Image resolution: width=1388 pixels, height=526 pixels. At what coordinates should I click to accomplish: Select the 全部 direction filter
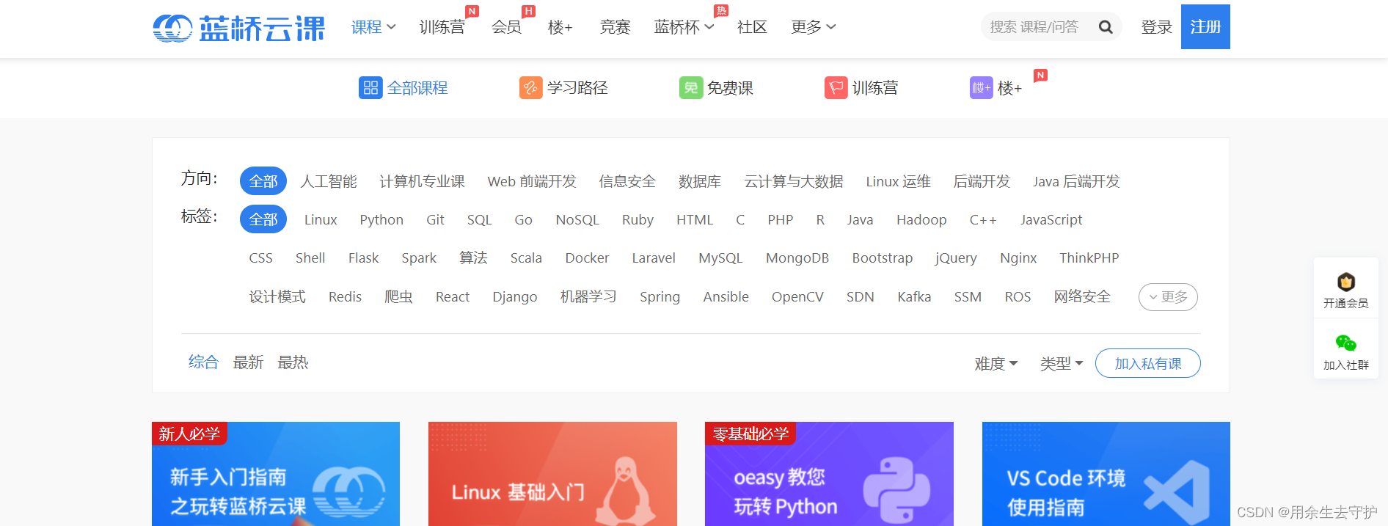pos(263,181)
